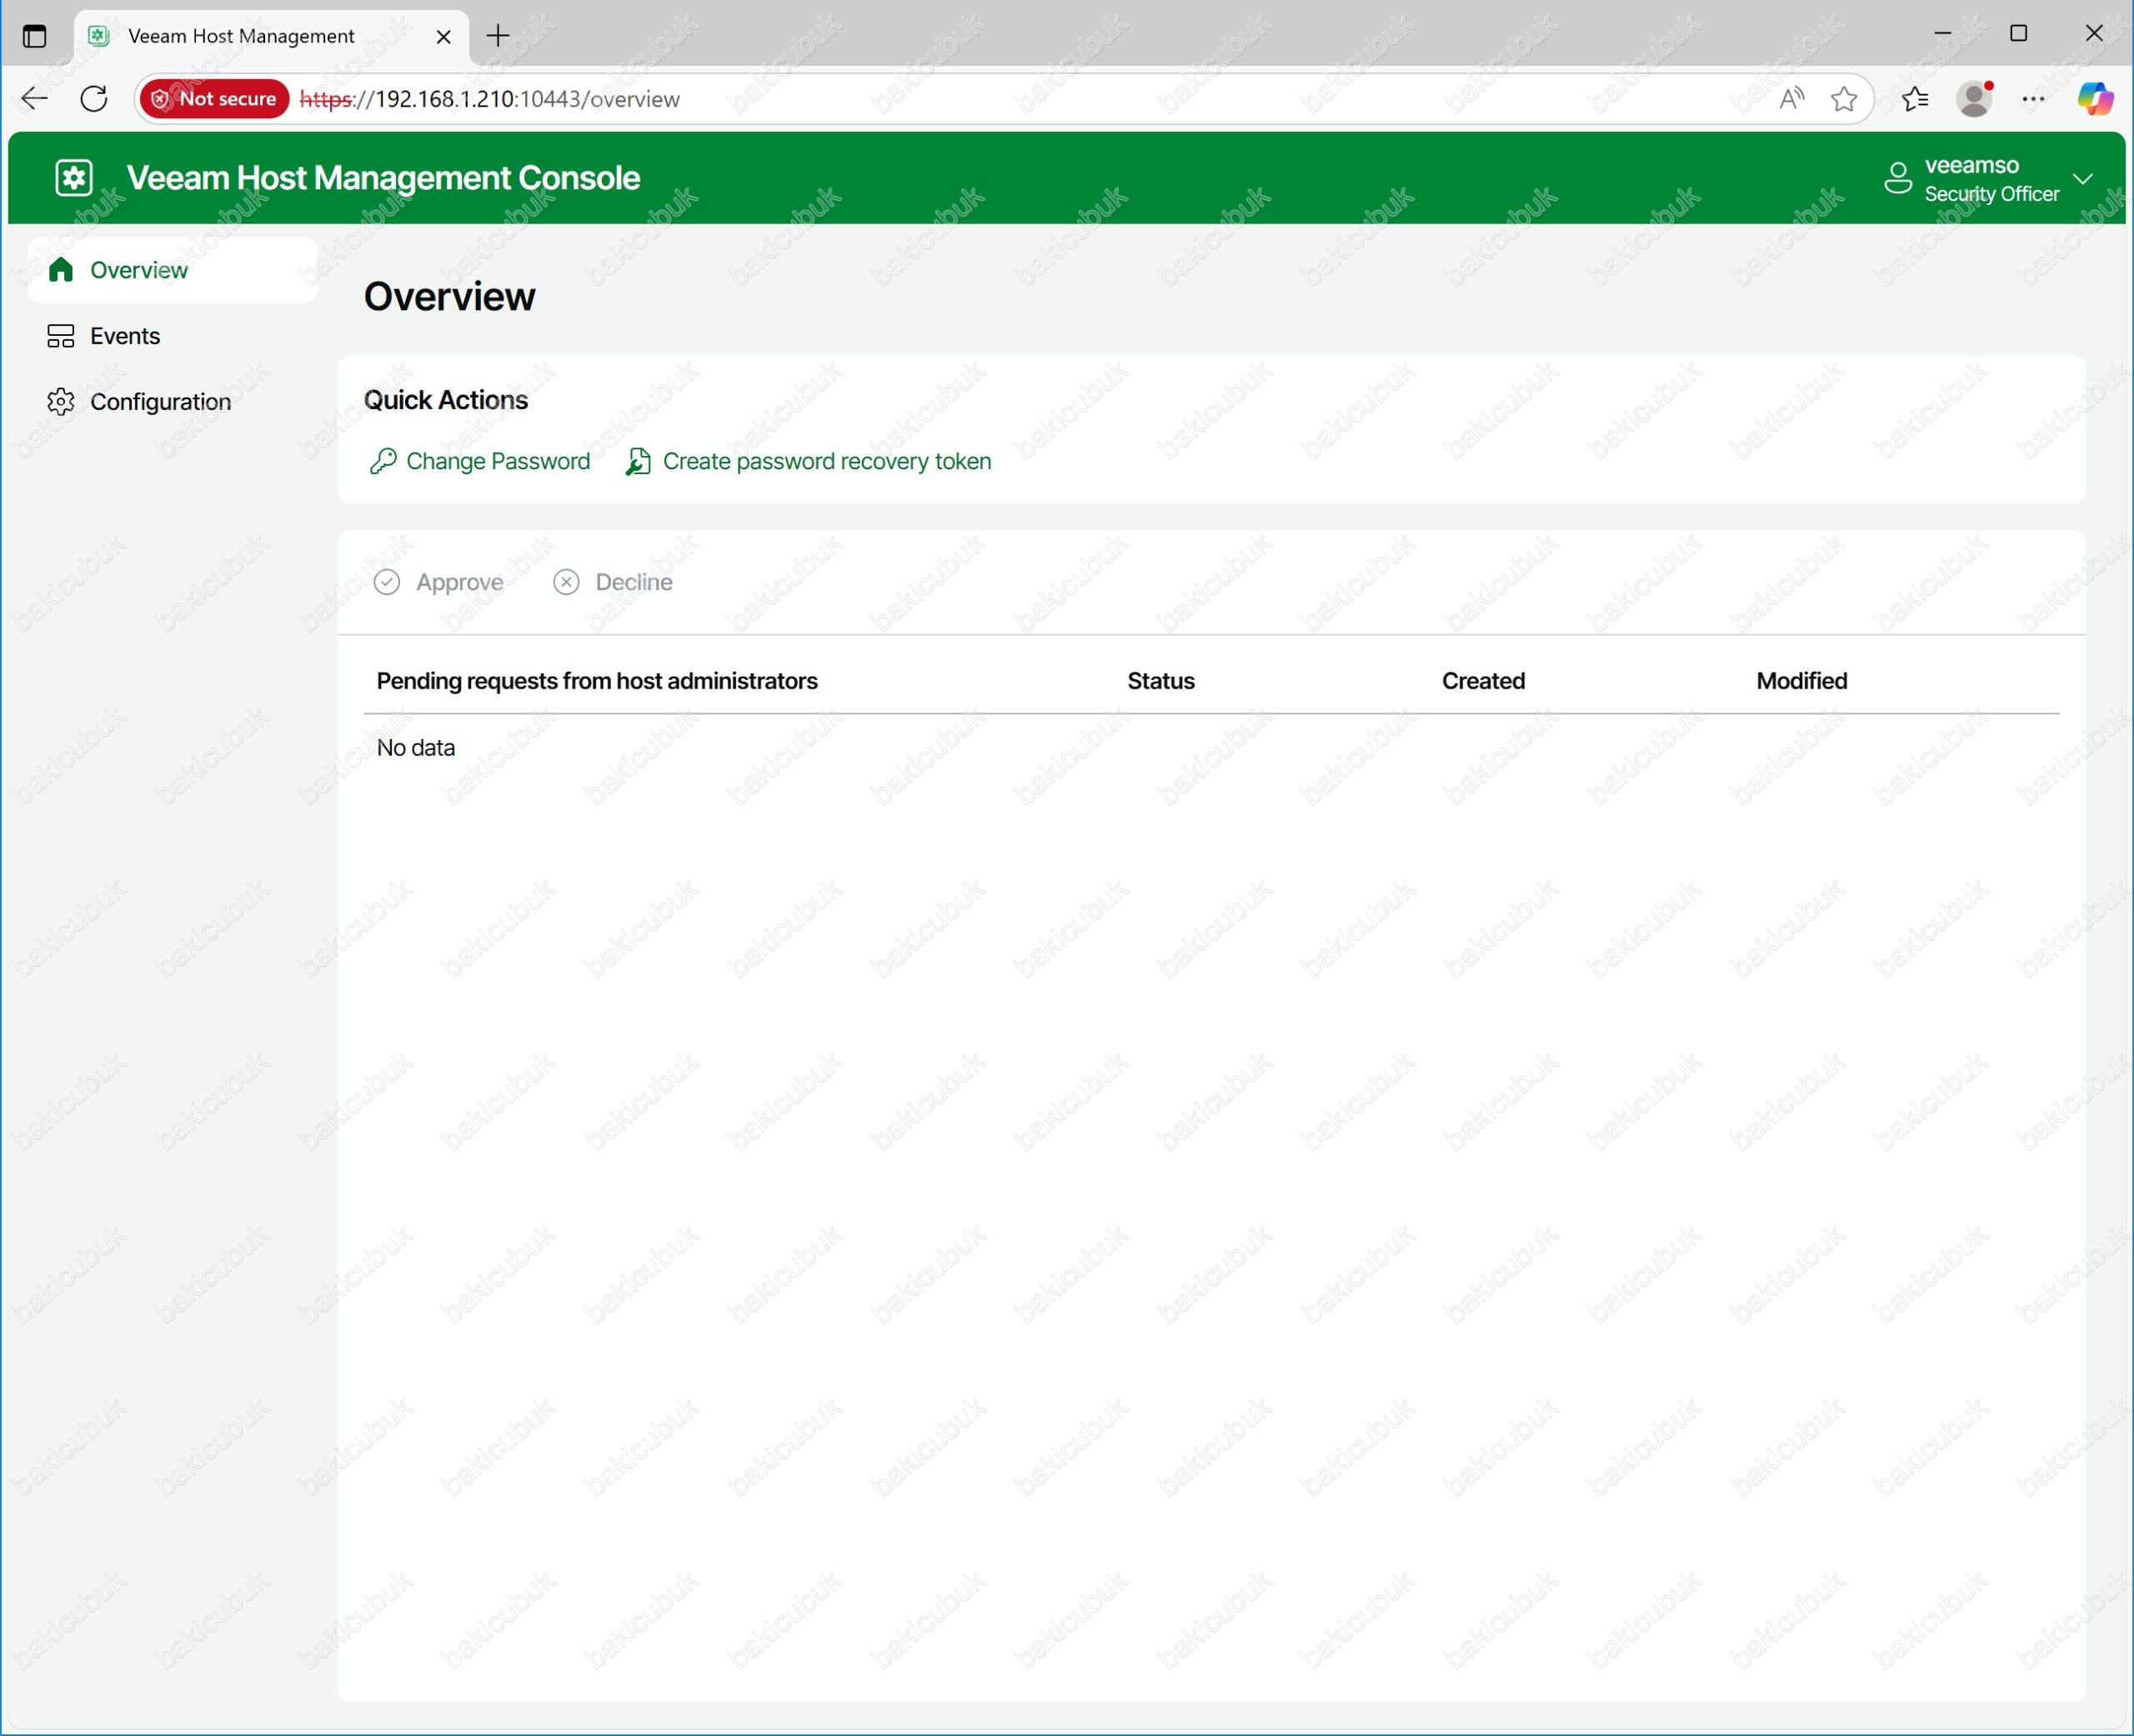Add page to favorites with star icon

1844,98
